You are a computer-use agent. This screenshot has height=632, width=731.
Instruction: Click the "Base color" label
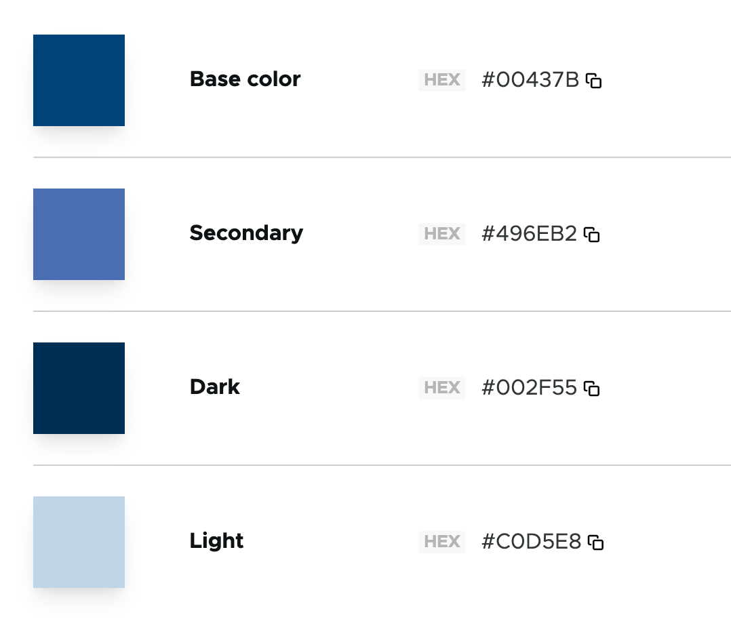[245, 79]
